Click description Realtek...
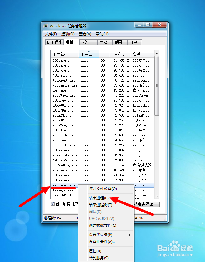 tap(142, 105)
